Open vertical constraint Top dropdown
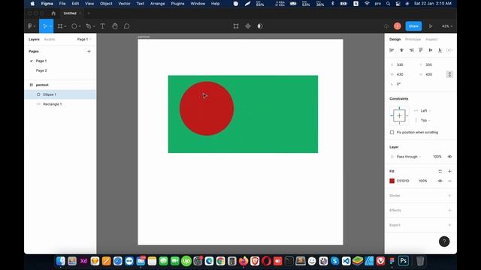This screenshot has height=270, width=481. point(425,120)
